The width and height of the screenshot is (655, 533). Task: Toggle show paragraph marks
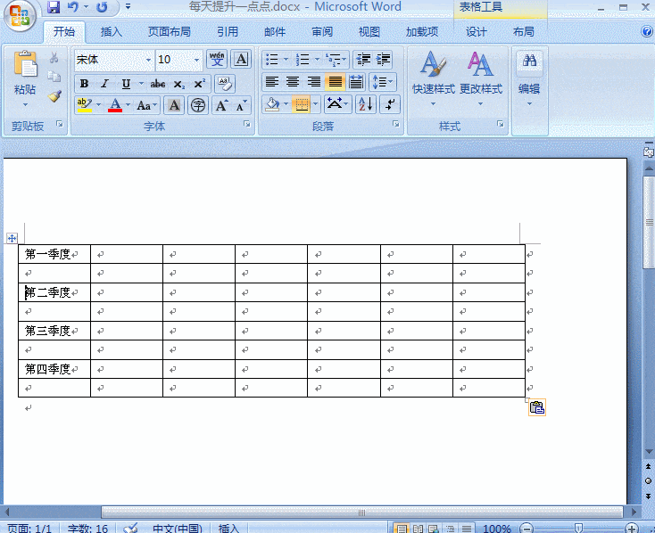point(390,104)
